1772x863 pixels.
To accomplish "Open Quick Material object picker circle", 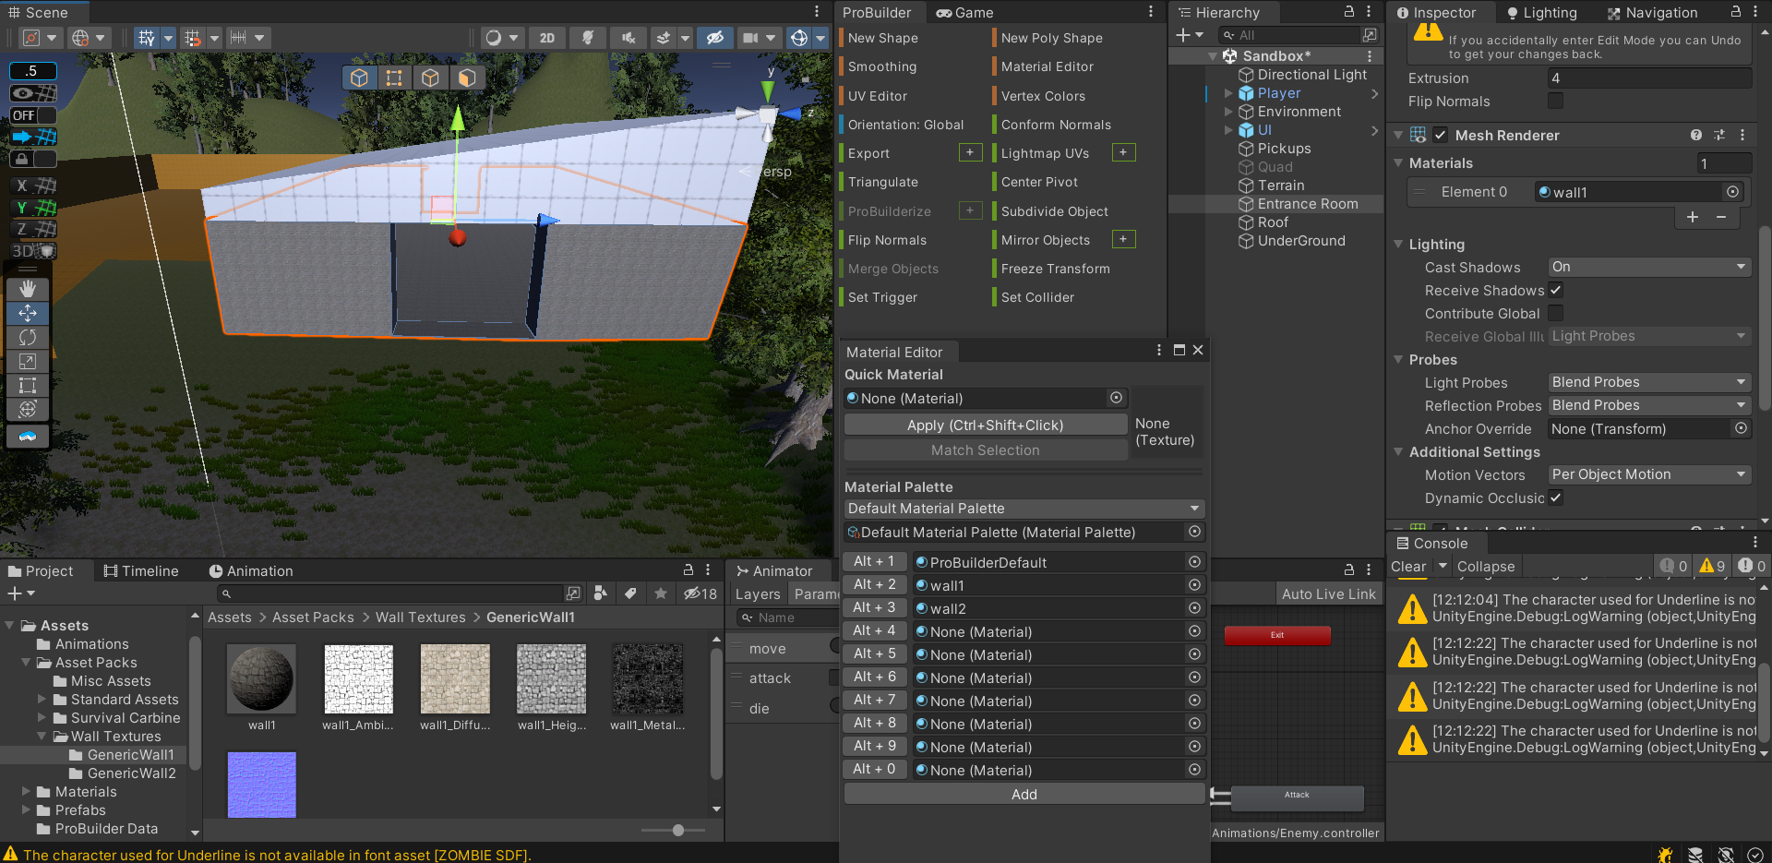I will pos(1116,398).
